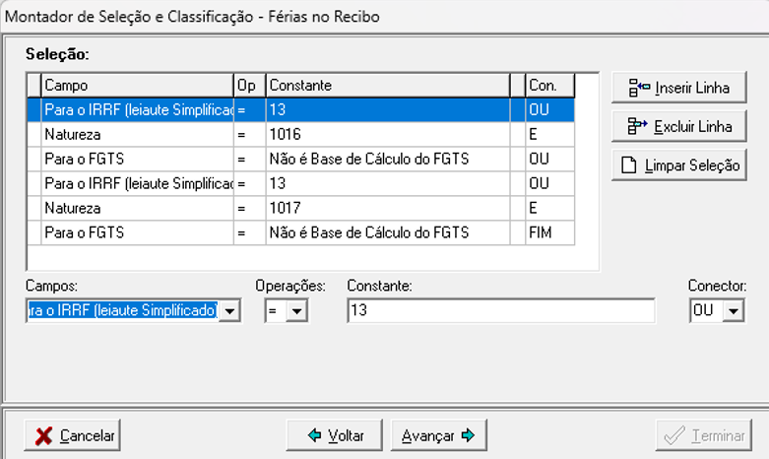769x459 pixels.
Task: Open the Operações dropdown
Action: [x=296, y=311]
